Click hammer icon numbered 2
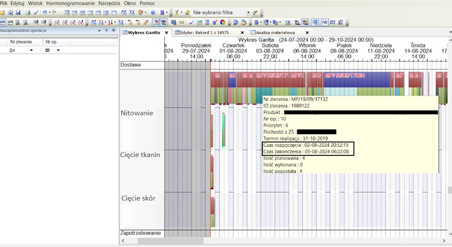This screenshot has width=452, height=247. 64,22
